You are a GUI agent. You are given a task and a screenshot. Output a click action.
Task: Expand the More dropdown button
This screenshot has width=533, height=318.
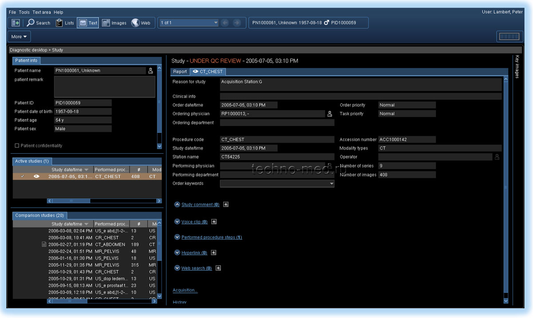(x=19, y=36)
